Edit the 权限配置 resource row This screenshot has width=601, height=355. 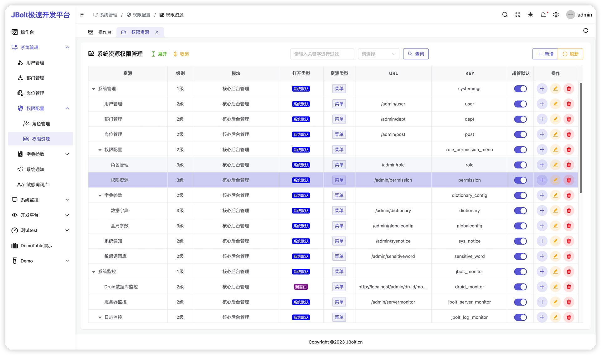tap(555, 150)
